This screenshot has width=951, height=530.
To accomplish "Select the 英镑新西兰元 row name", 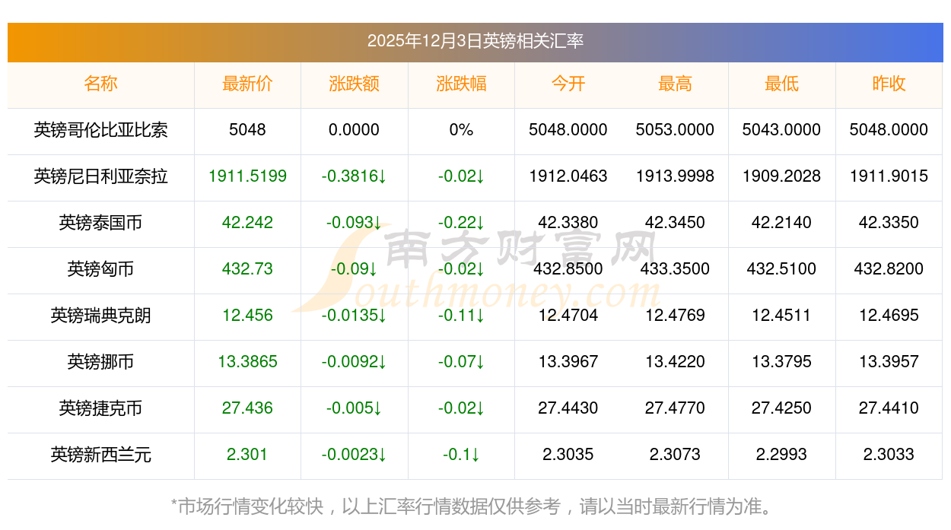I will pos(101,455).
